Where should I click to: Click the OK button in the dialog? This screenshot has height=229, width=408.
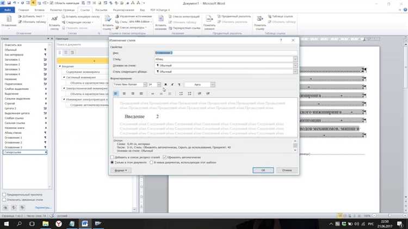[263, 170]
